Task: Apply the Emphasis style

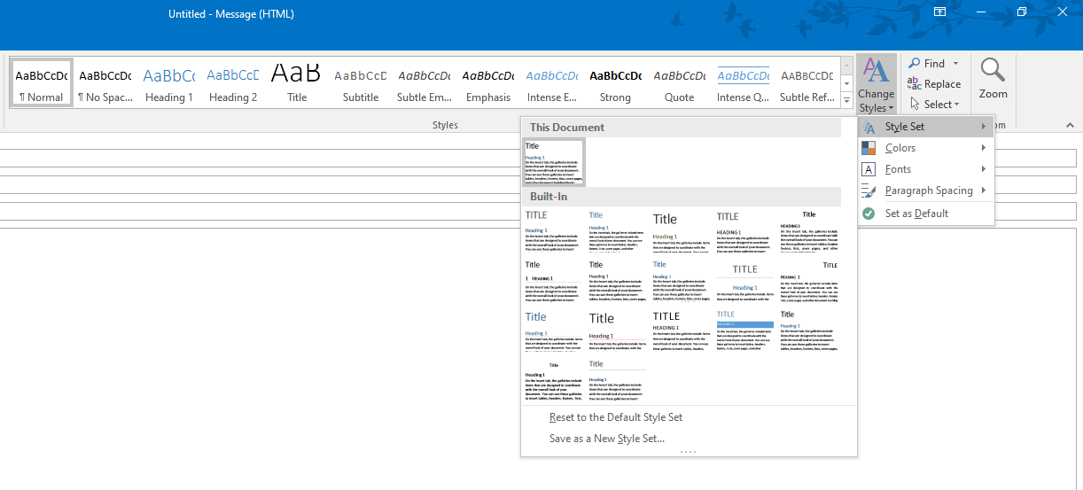Action: click(488, 83)
